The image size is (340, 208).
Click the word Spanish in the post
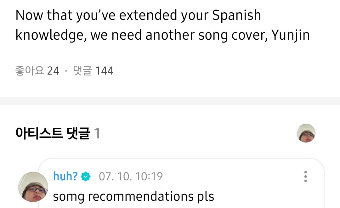(x=236, y=15)
